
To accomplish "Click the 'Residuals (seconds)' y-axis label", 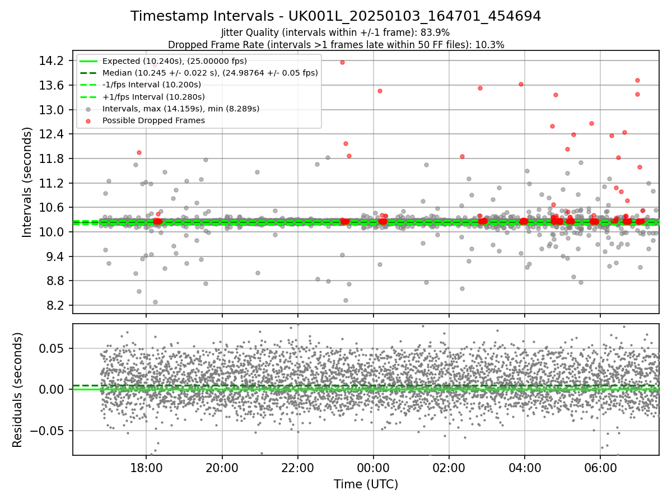I will pos(17,390).
